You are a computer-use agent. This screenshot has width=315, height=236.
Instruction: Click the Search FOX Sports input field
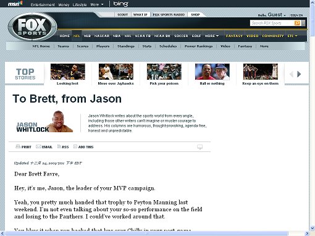[x=272, y=23]
